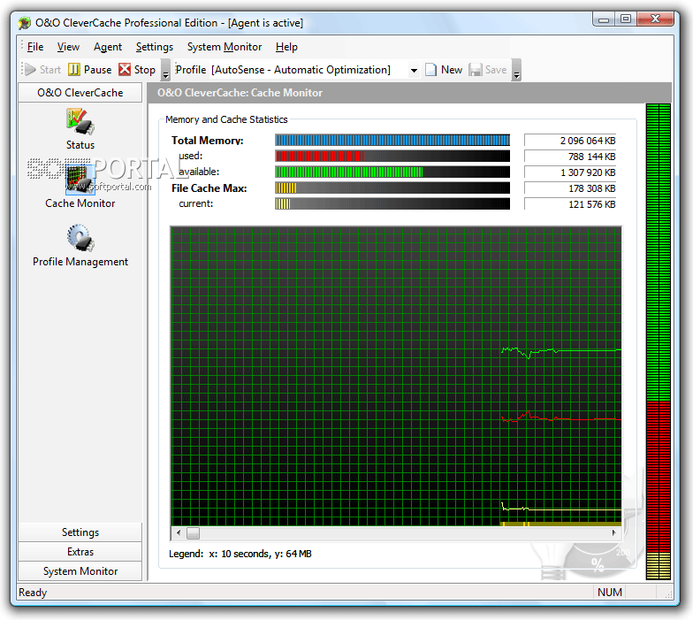Click the Start agent toolbar button
693x620 pixels.
coord(42,70)
